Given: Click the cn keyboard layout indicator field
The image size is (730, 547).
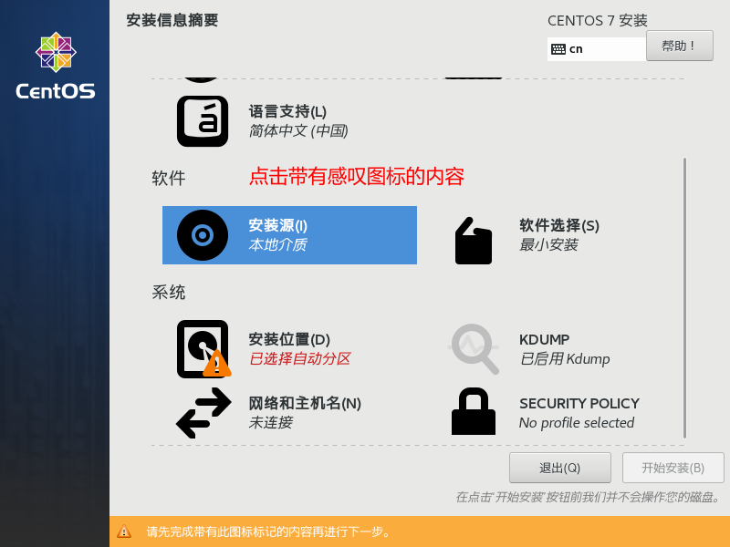Looking at the screenshot, I should coord(597,49).
